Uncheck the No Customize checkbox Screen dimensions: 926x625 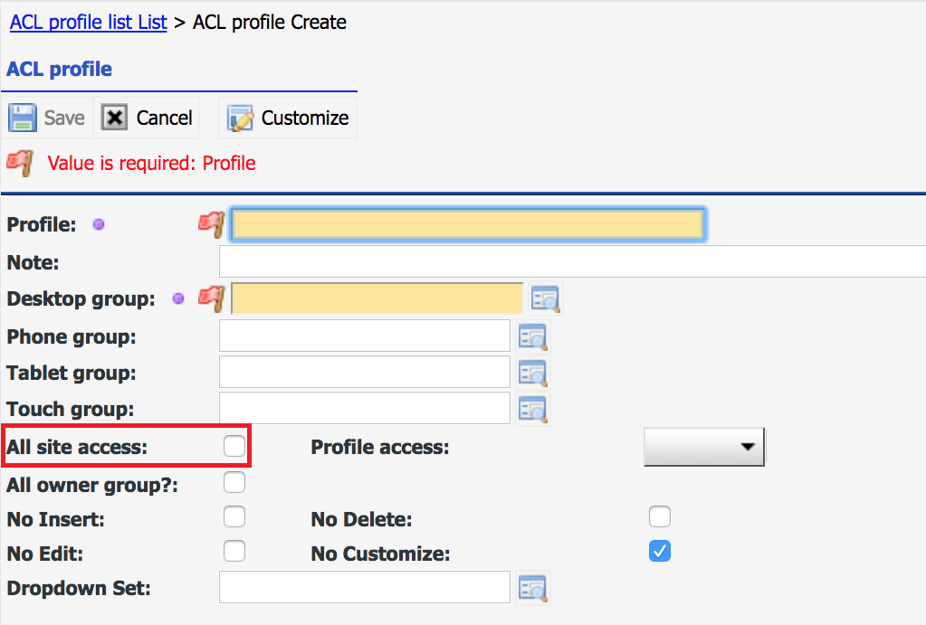660,551
